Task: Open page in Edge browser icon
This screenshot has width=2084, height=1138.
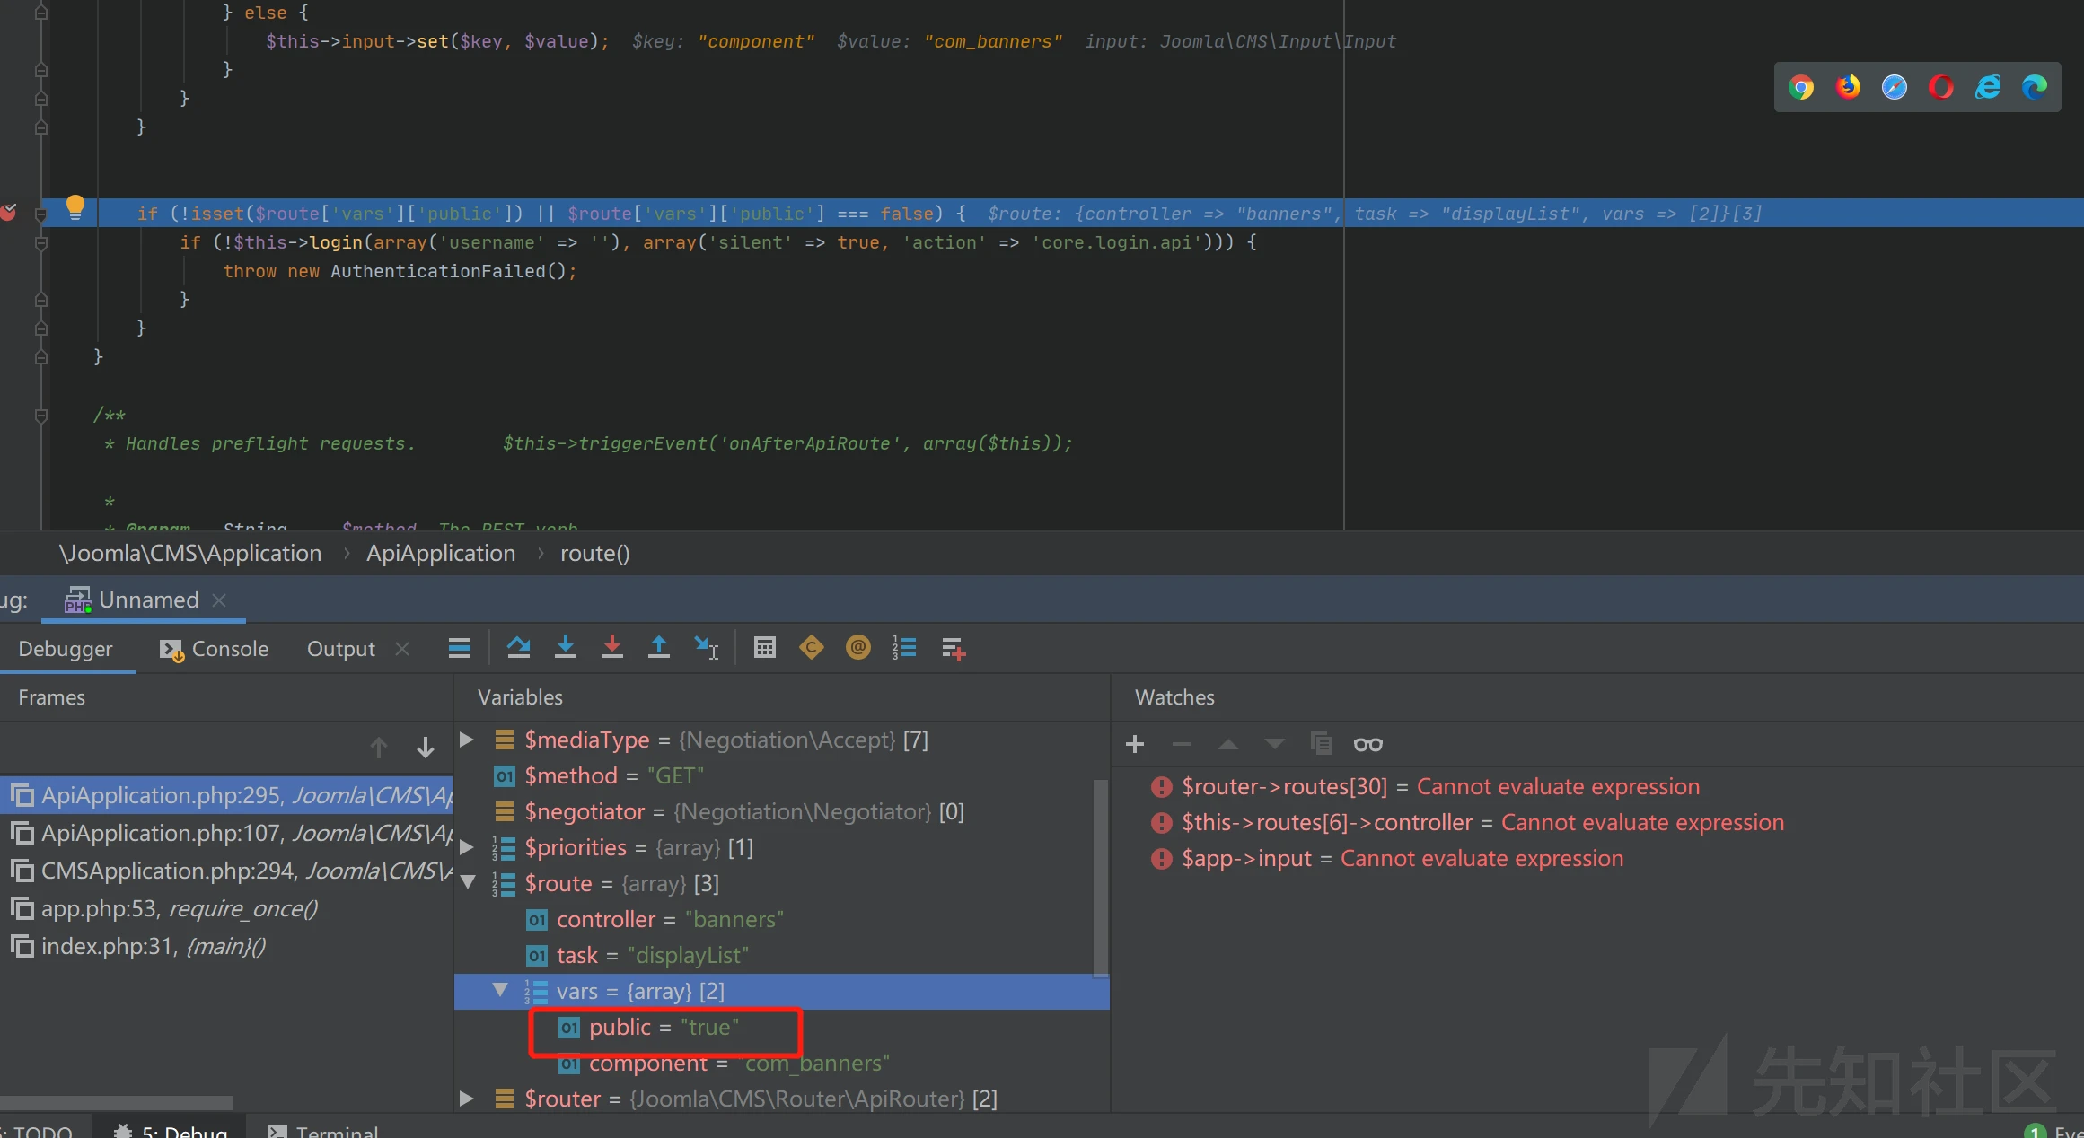Action: [x=2035, y=87]
